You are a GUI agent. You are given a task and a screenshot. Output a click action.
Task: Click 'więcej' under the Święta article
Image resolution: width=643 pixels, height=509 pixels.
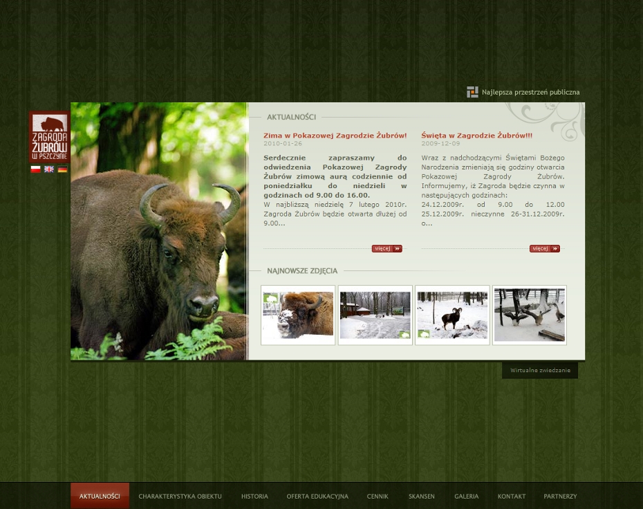pos(544,248)
